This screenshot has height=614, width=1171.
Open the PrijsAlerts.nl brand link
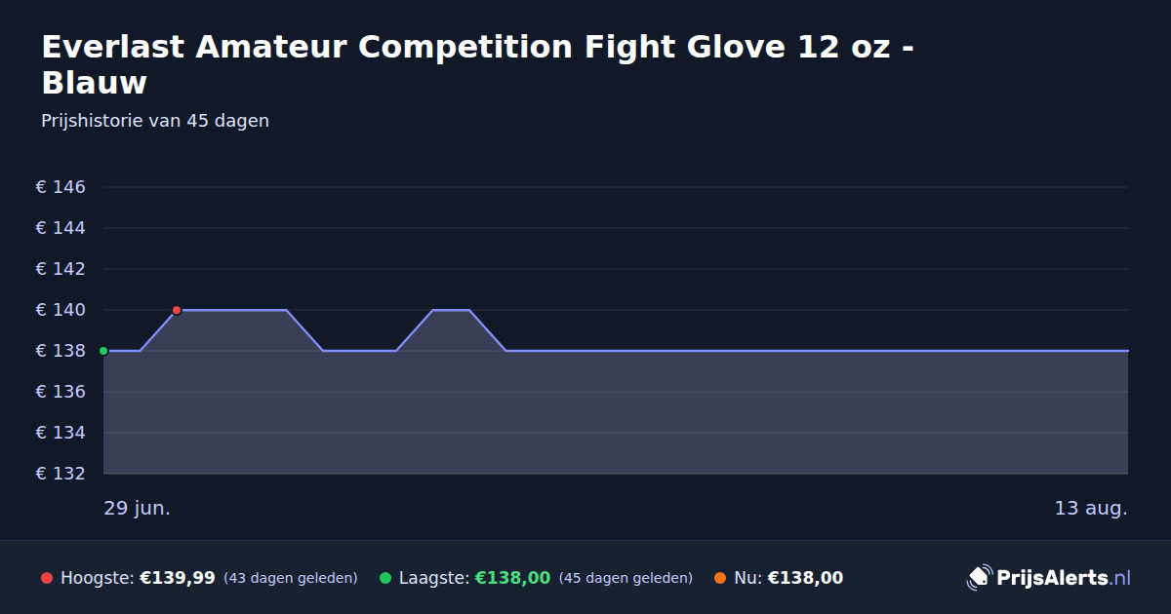pyautogui.click(x=1049, y=578)
